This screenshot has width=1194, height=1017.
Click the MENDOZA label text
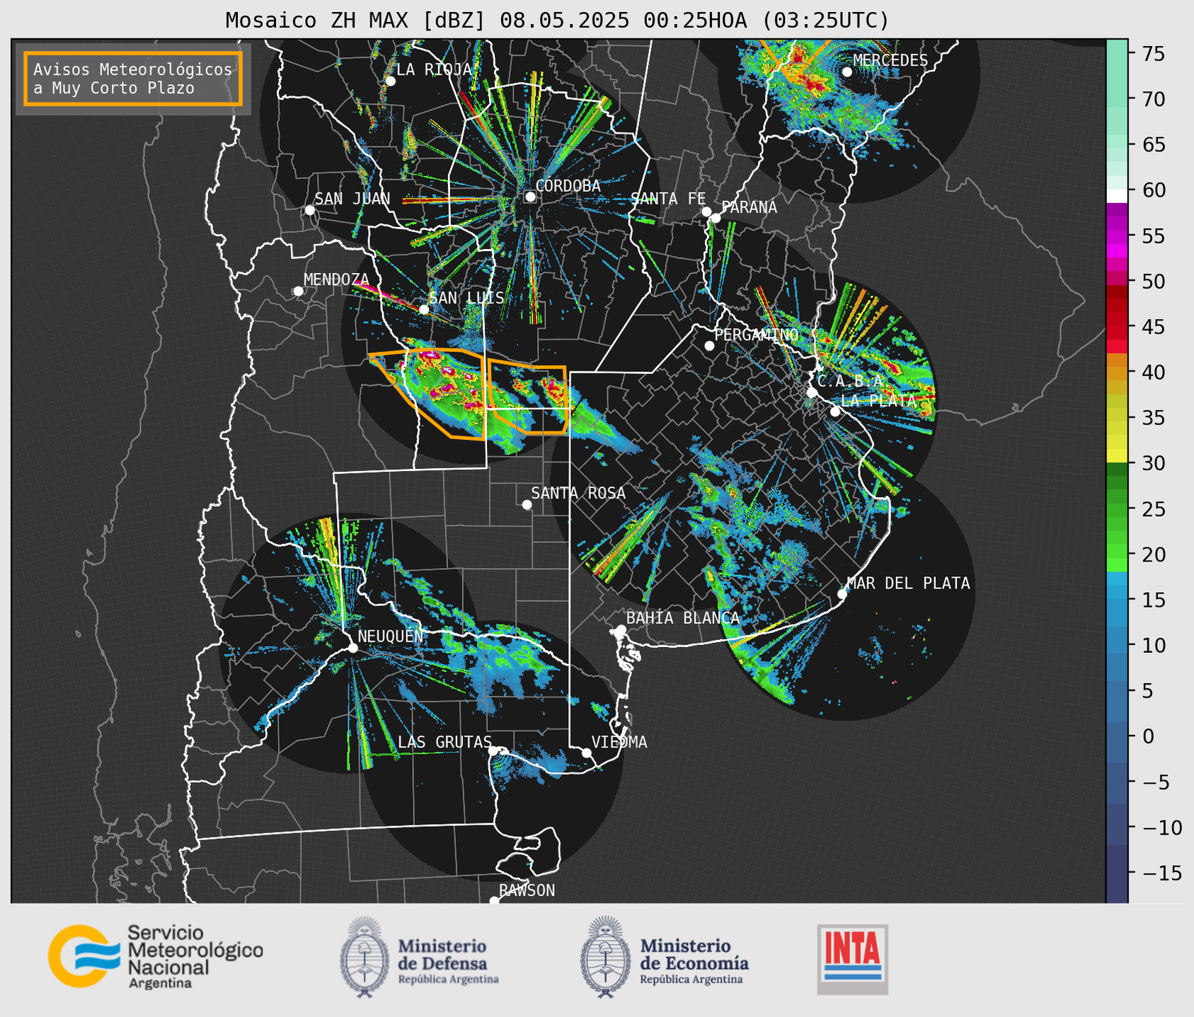tap(336, 279)
